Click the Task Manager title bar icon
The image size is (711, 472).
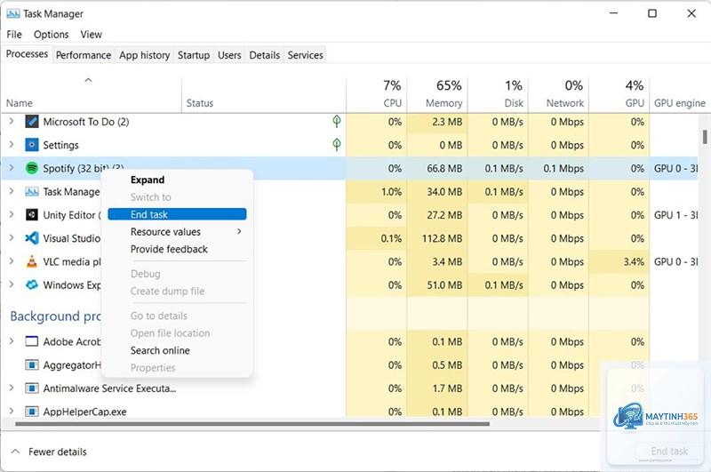[13, 13]
